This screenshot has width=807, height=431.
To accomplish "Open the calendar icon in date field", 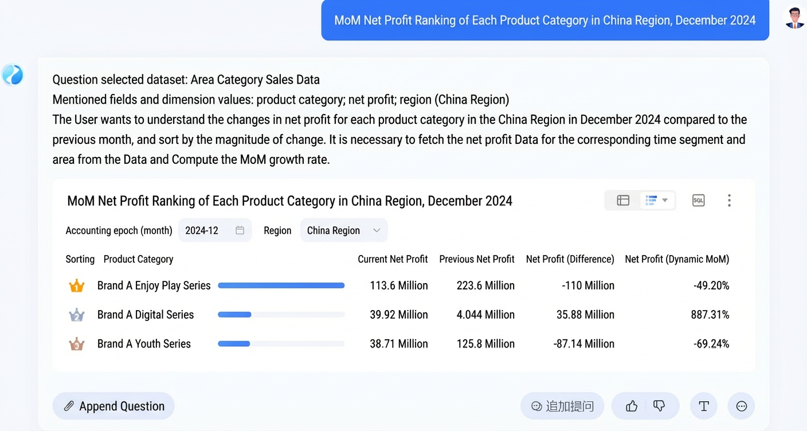I will pos(240,230).
